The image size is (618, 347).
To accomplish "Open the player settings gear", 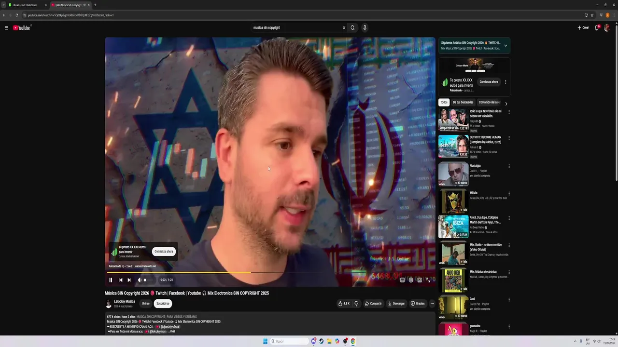I will point(411,280).
